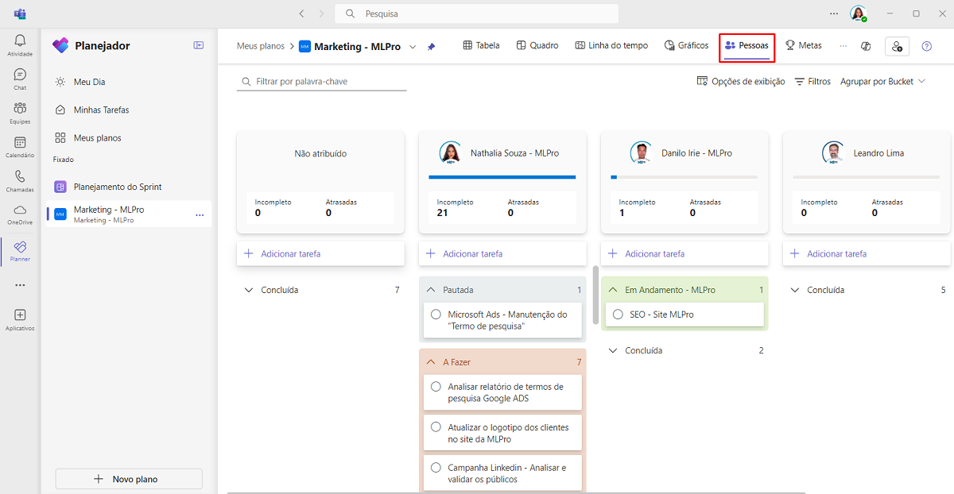Open Planejamento do Sprint plan

(x=127, y=187)
